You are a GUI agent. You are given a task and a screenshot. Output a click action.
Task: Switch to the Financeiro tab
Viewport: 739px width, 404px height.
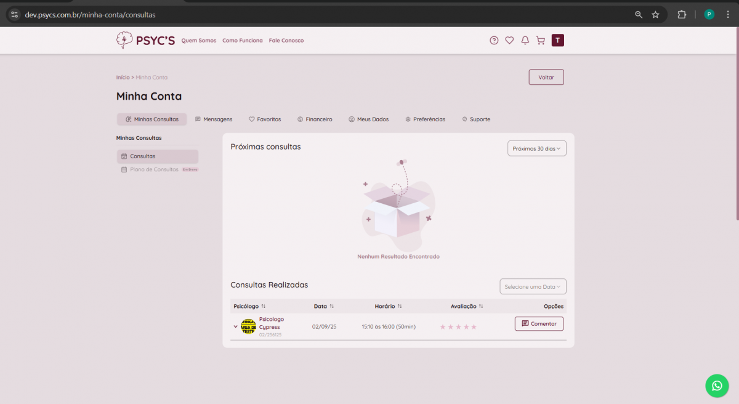pyautogui.click(x=315, y=119)
